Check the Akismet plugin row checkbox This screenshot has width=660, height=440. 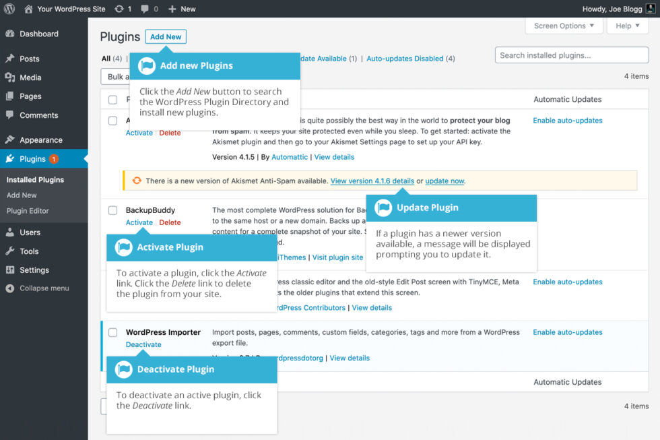pos(113,121)
